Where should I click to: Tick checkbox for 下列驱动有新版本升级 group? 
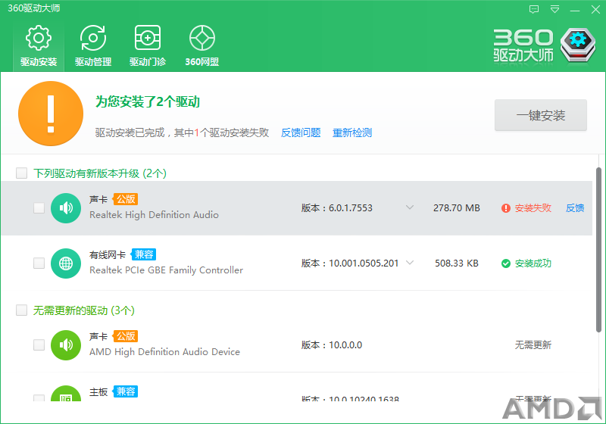pos(22,173)
